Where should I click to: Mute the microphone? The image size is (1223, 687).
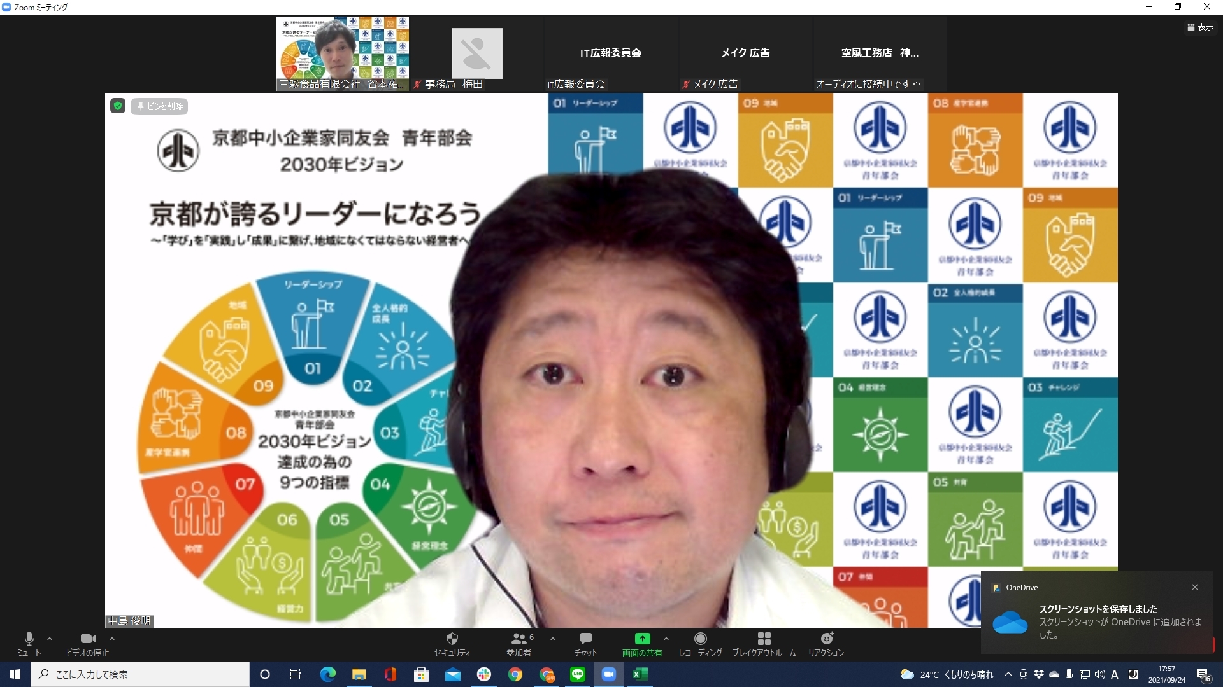click(x=29, y=644)
